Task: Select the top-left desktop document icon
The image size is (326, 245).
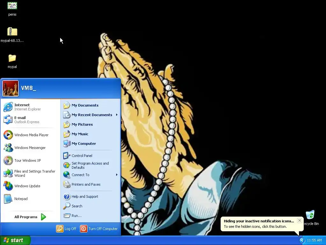Action: pos(12,5)
